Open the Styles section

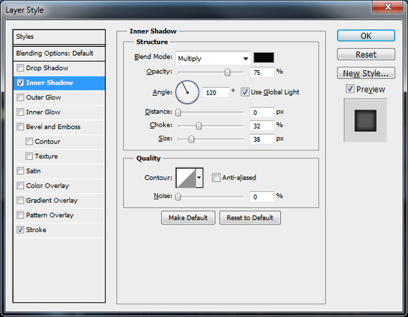coord(59,37)
